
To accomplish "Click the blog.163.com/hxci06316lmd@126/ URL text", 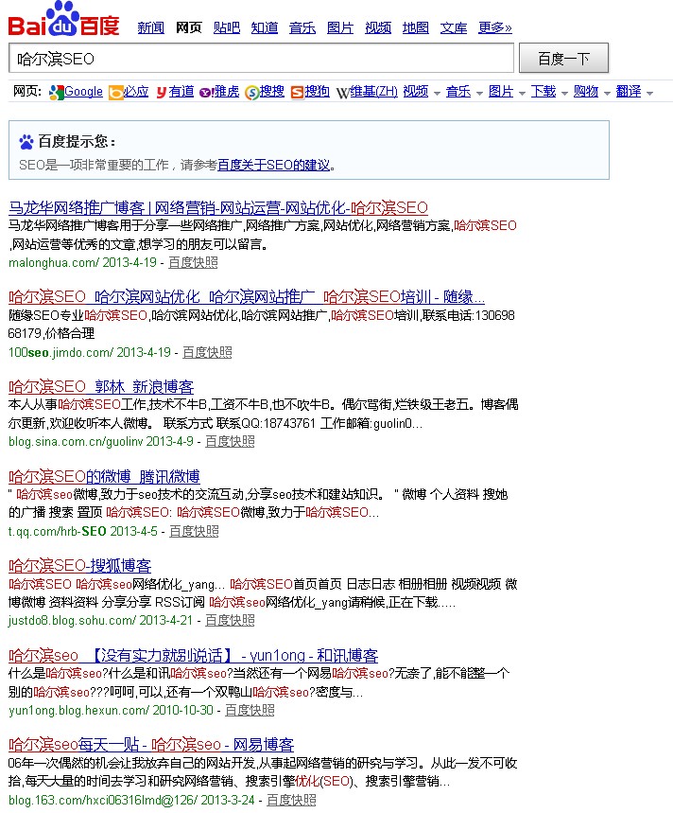I will (x=103, y=800).
